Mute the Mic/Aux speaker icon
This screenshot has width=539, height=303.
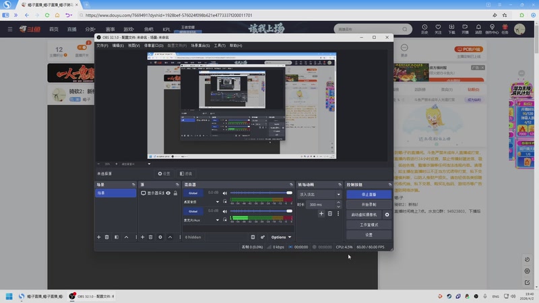[225, 211]
